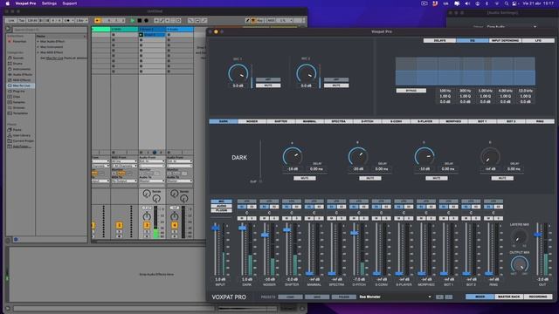Click the Play button in Ableton's transport
Viewport: 559px width, 314px height.
[133, 21]
